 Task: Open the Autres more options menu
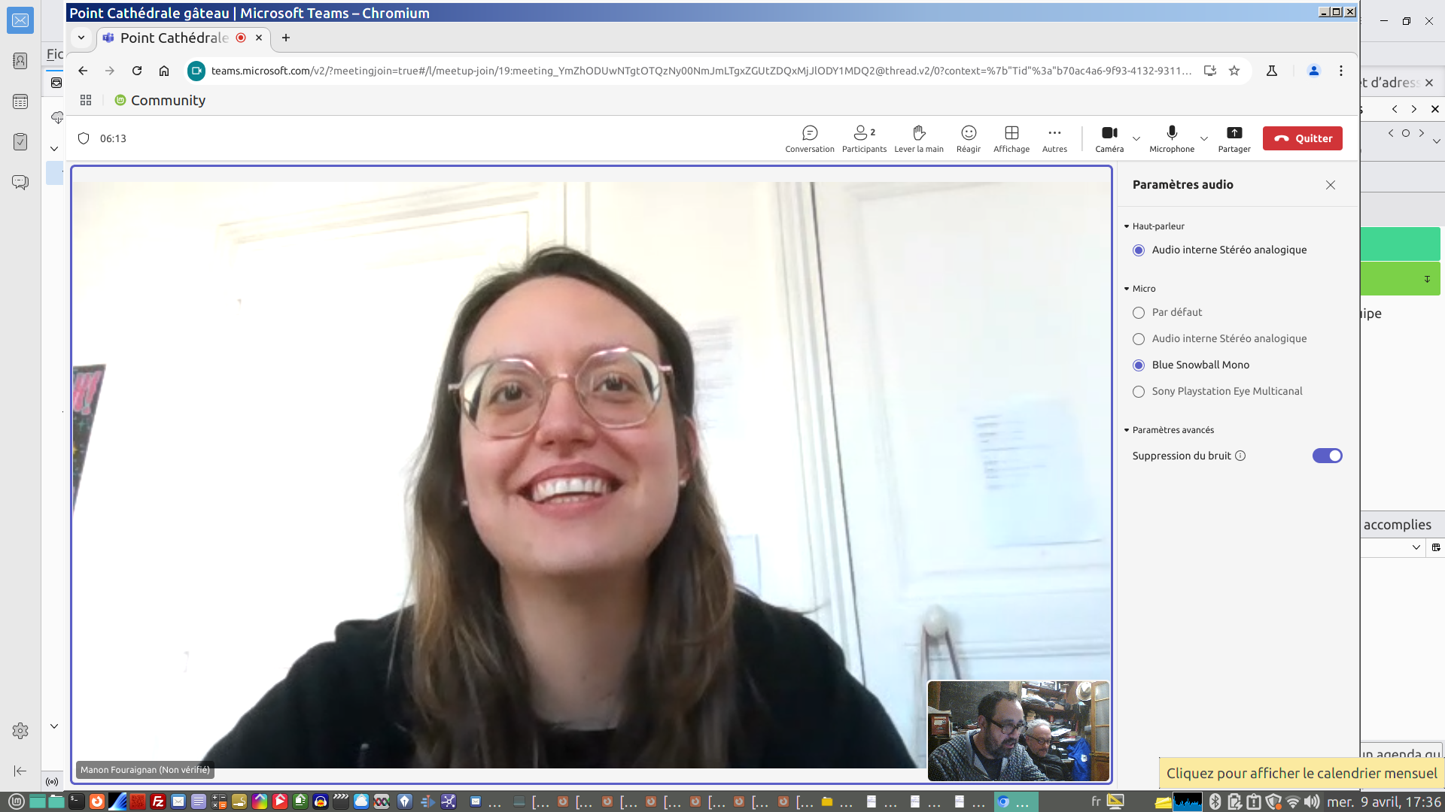coord(1054,138)
